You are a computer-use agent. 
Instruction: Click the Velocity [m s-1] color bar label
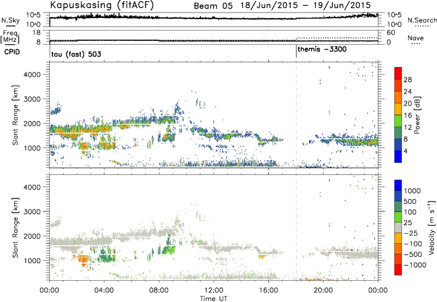(432, 227)
